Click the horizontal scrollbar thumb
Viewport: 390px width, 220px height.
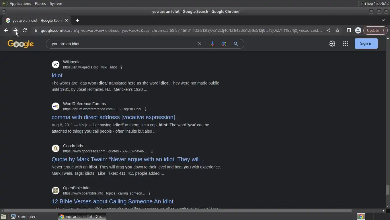177,211
